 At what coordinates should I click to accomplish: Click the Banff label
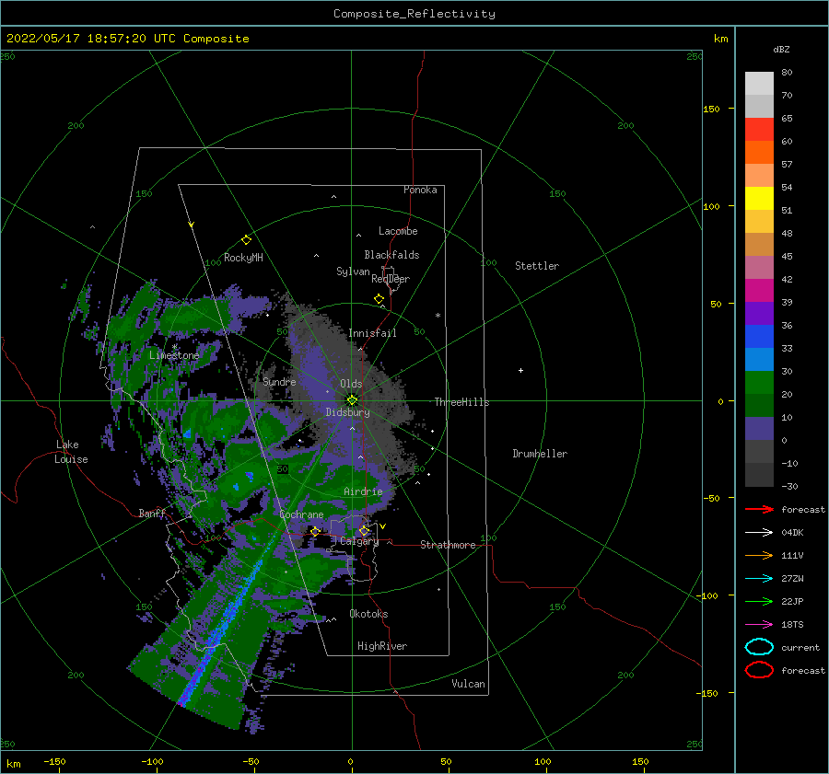point(152,513)
